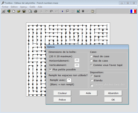Image resolution: width=138 pixels, height=113 pixels.
Task: Click the Verticalement value field
Action: click(77, 65)
